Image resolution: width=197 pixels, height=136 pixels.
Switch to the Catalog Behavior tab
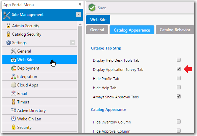point(175,30)
